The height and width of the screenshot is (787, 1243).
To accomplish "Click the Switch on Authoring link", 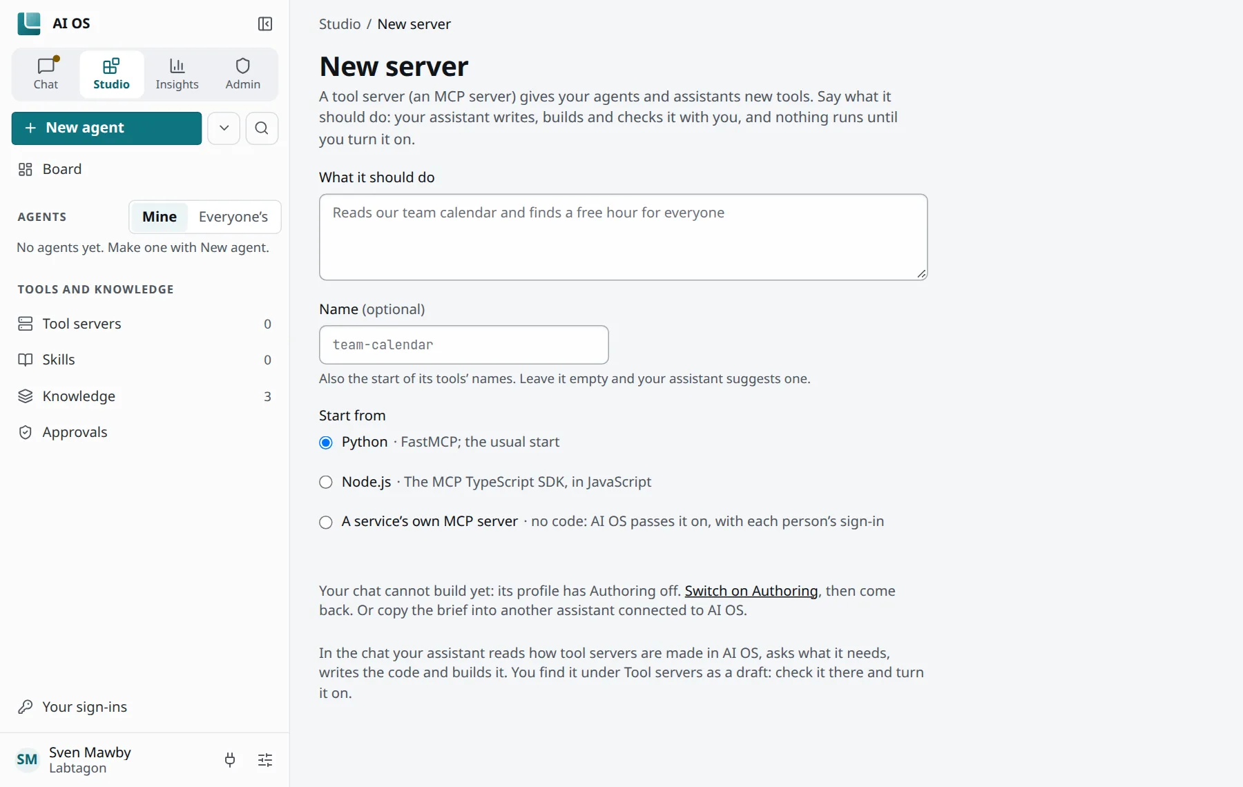I will (751, 591).
